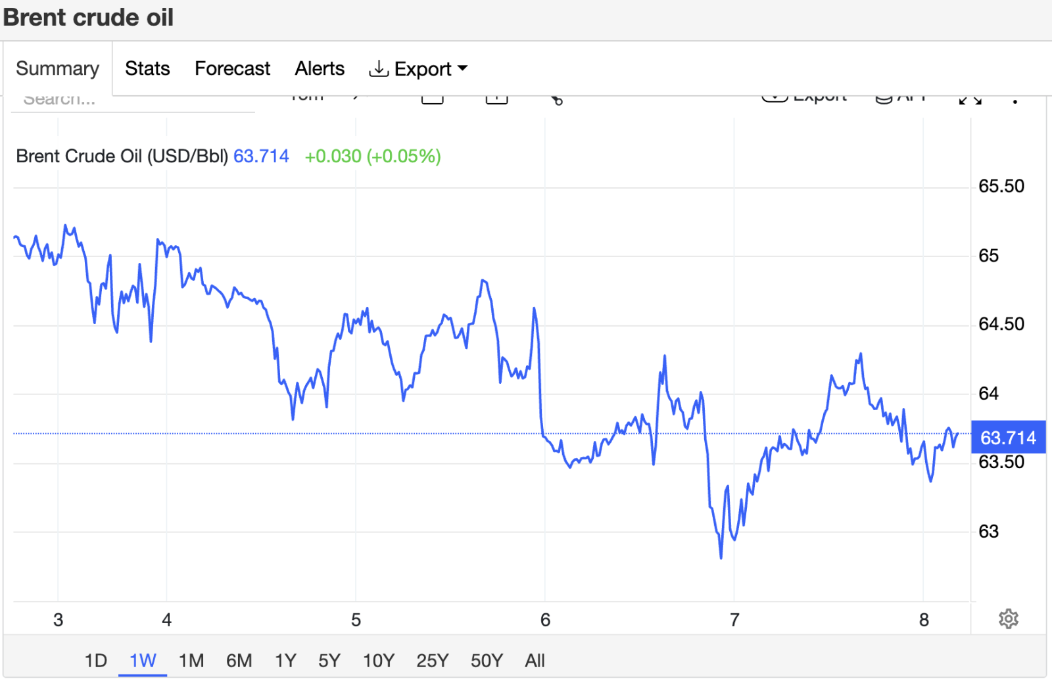Show All available price history
This screenshot has width=1052, height=681.
pyautogui.click(x=535, y=660)
